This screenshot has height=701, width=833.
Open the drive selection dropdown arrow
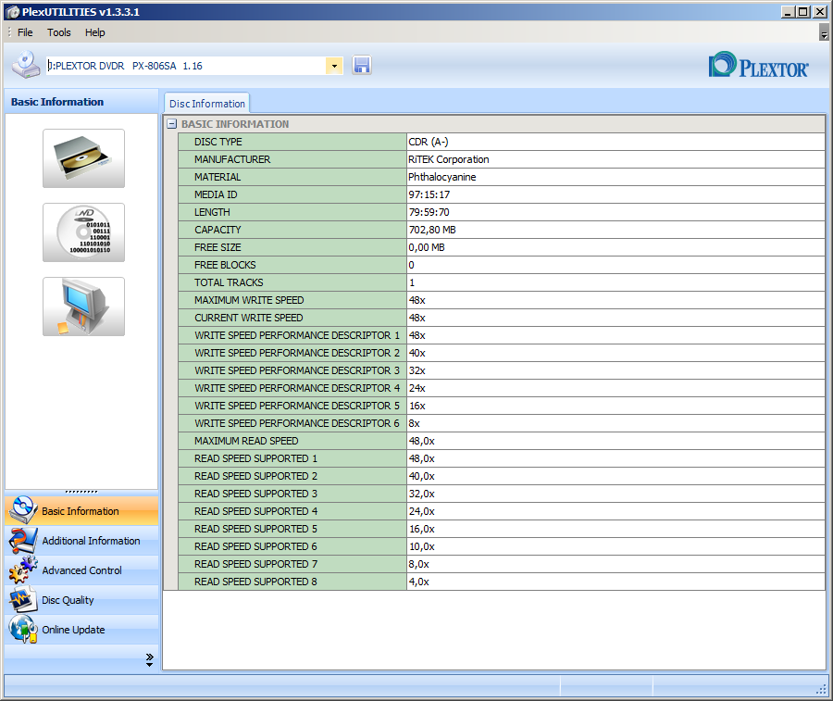pos(334,66)
